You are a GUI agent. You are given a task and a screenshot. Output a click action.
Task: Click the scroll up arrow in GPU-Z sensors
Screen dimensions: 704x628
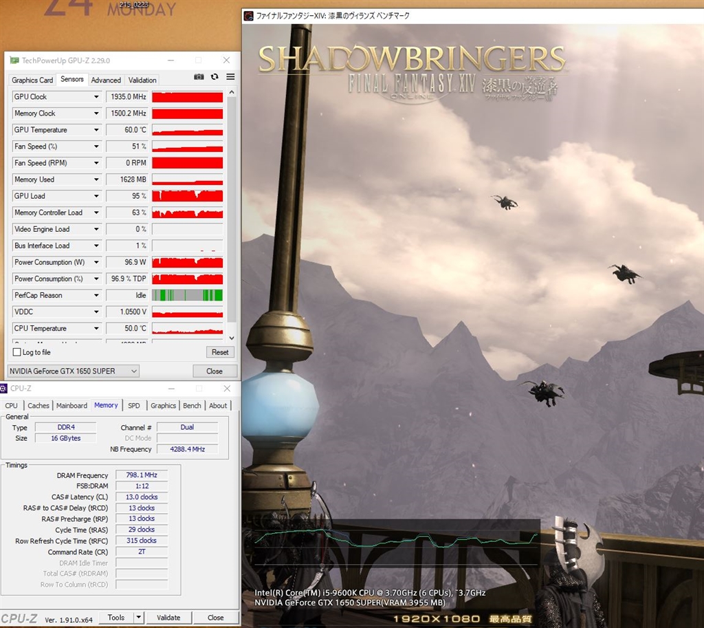[x=232, y=92]
